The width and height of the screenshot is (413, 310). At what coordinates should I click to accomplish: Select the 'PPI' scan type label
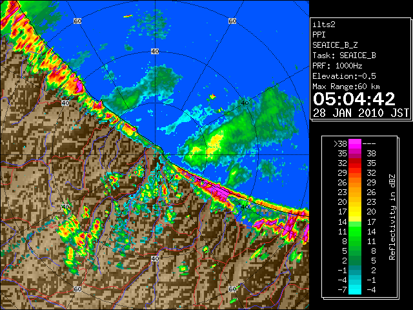319,35
